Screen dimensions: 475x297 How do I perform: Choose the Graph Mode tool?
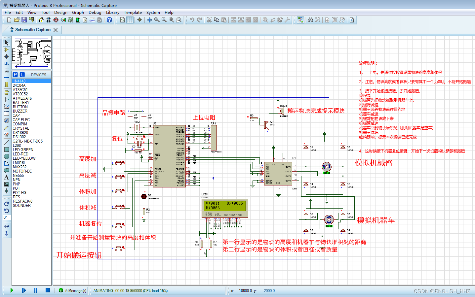point(7,107)
